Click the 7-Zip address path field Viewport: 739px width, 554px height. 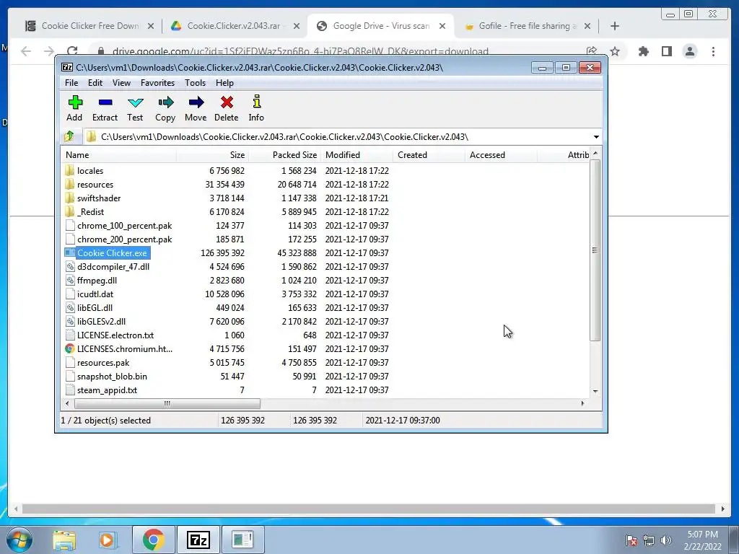(x=337, y=136)
